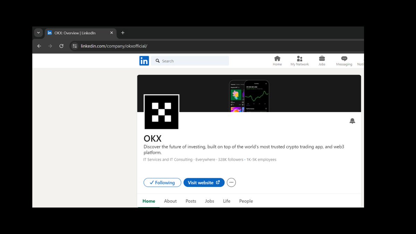The height and width of the screenshot is (234, 416).
Task: Click the OKX company name heading
Action: coord(153,139)
